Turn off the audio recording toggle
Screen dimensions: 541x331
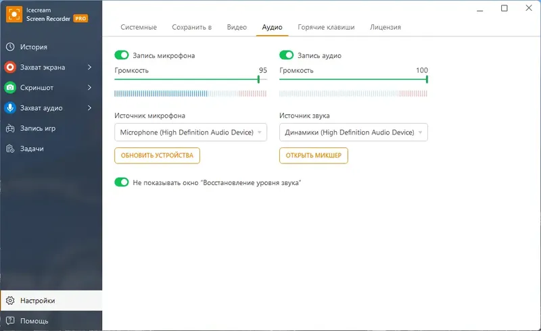tap(287, 55)
